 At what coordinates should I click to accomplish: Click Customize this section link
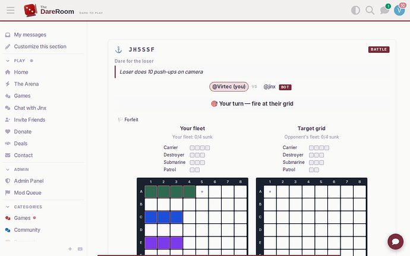tap(40, 46)
